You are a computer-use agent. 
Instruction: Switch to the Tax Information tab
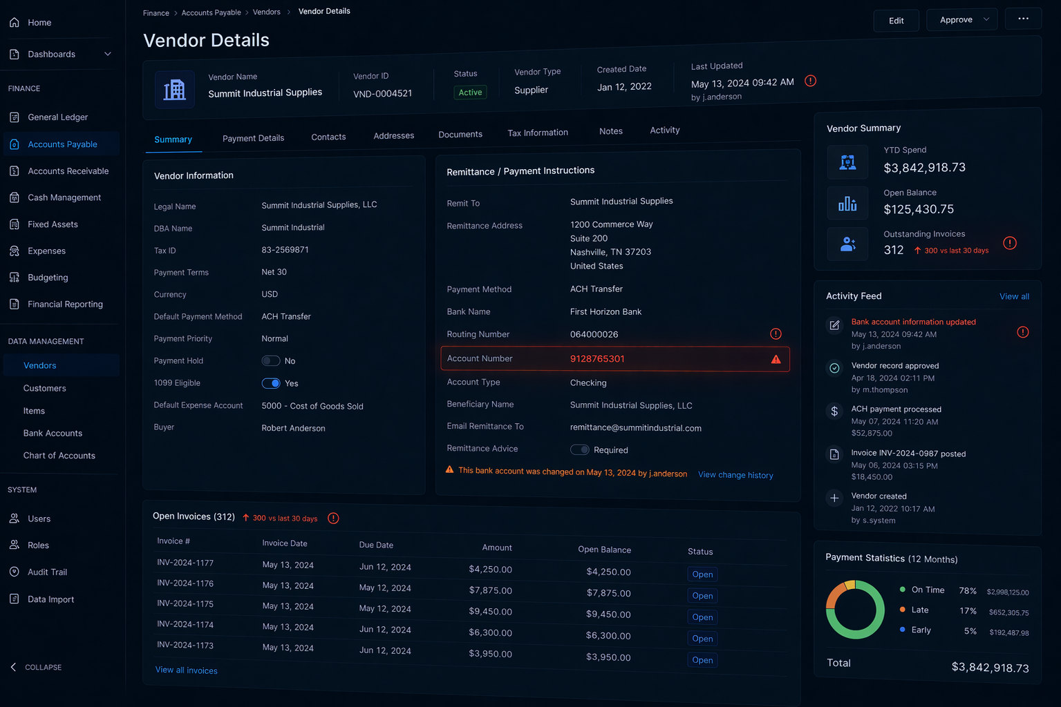pos(538,133)
